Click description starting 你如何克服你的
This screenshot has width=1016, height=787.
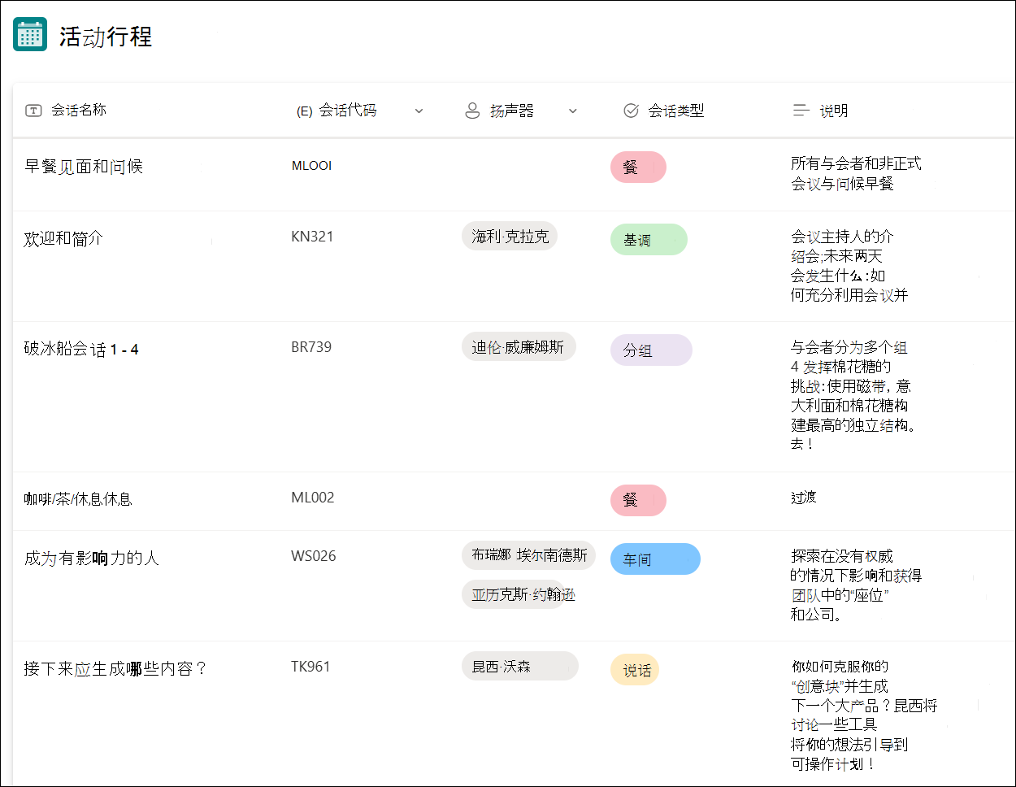[864, 715]
